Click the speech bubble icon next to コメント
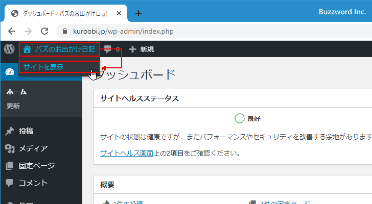This screenshot has height=204, width=372. 10,183
